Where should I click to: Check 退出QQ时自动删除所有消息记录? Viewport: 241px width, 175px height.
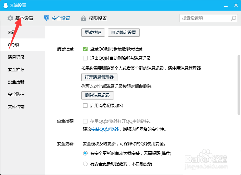(x=85, y=58)
